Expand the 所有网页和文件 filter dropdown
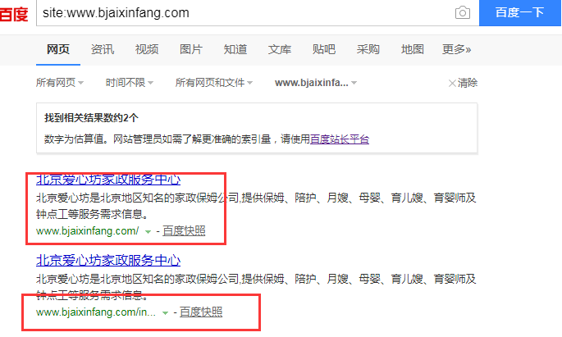Image resolution: width=562 pixels, height=337 pixels. 214,83
